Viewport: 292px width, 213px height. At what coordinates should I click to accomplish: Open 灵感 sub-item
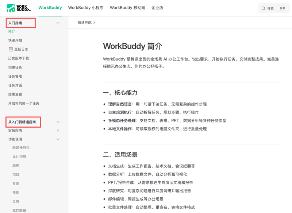pyautogui.click(x=16, y=201)
